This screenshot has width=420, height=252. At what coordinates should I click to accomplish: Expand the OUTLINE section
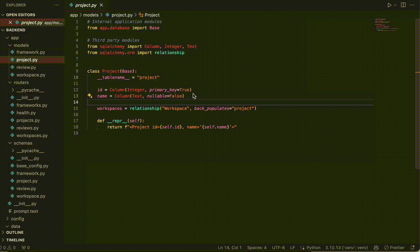(15, 232)
